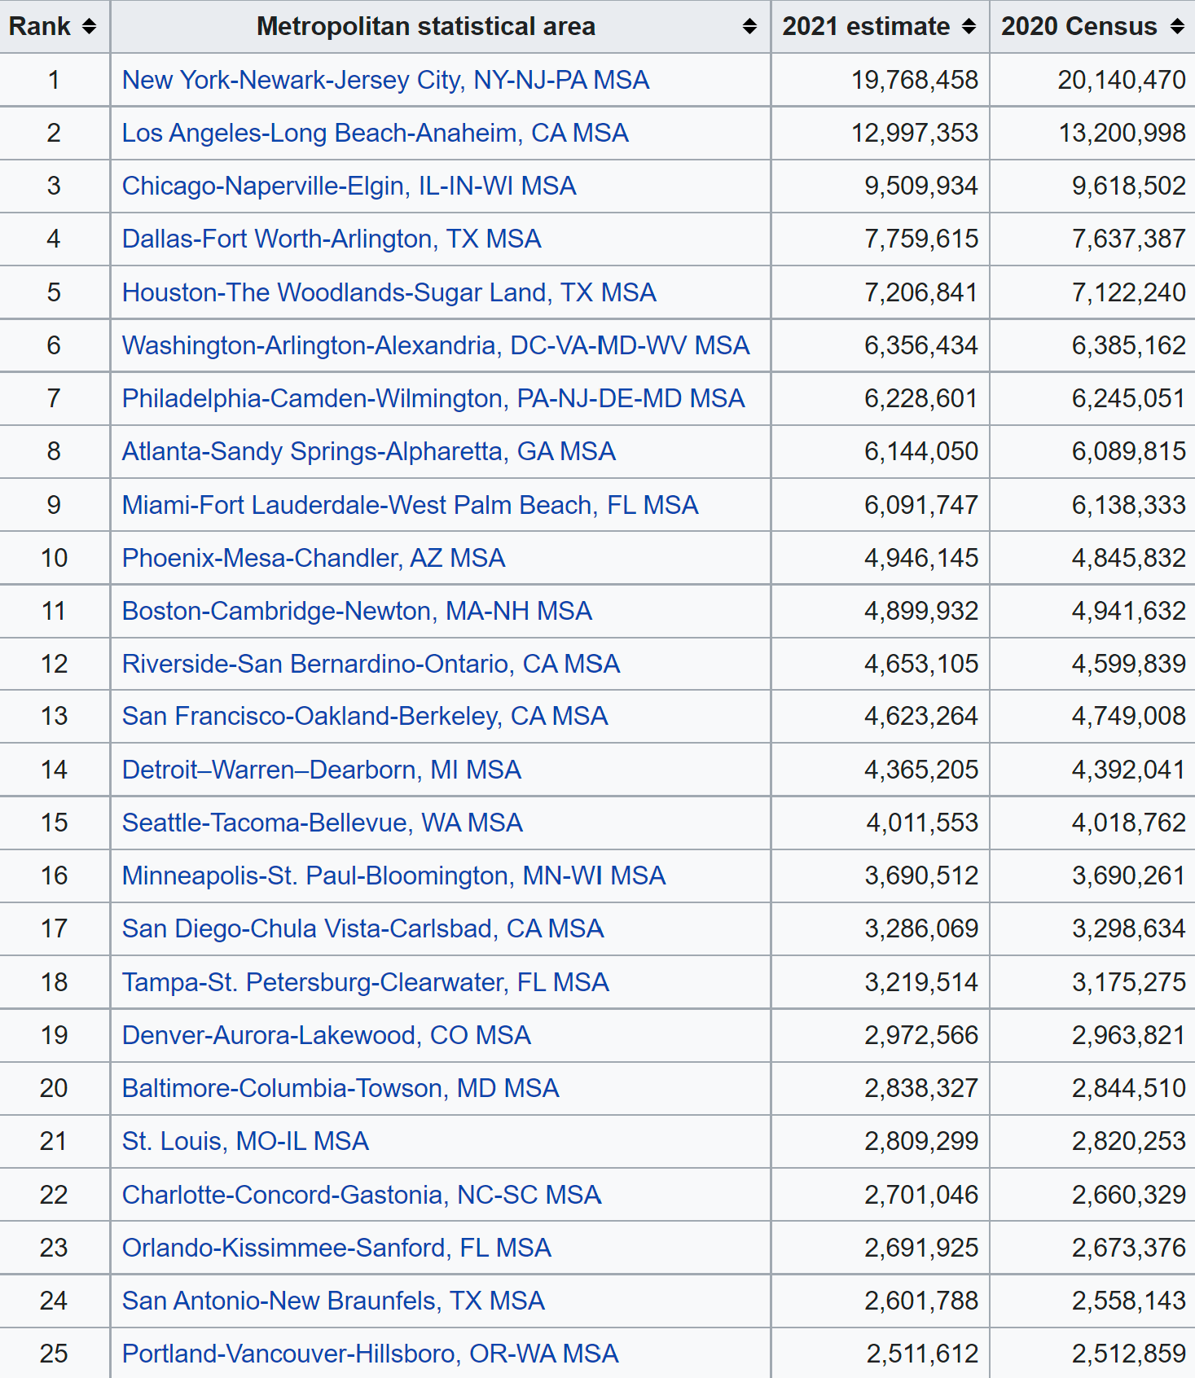Select New York 2021 estimate 19,768,458
Screen dimensions: 1195x1378
[x=915, y=80]
